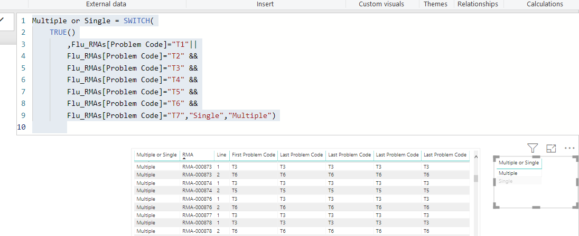Click the Insert ribbon group label

[x=265, y=4]
